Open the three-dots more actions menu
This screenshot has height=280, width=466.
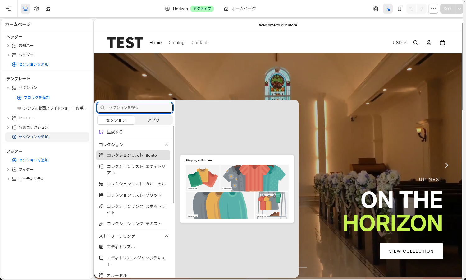pos(433,9)
